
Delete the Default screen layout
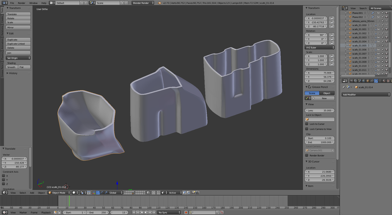tap(86, 3)
